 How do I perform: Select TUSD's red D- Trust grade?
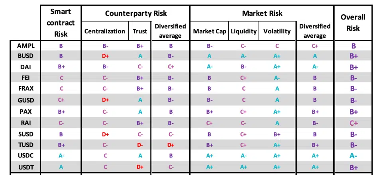point(140,145)
